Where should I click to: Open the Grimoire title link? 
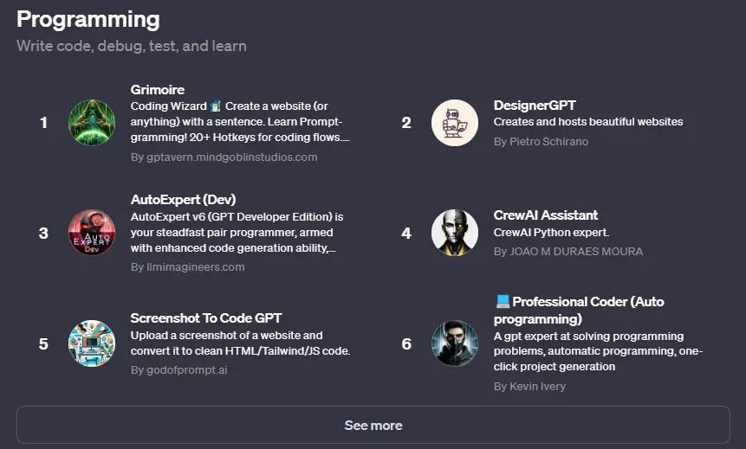(x=158, y=89)
